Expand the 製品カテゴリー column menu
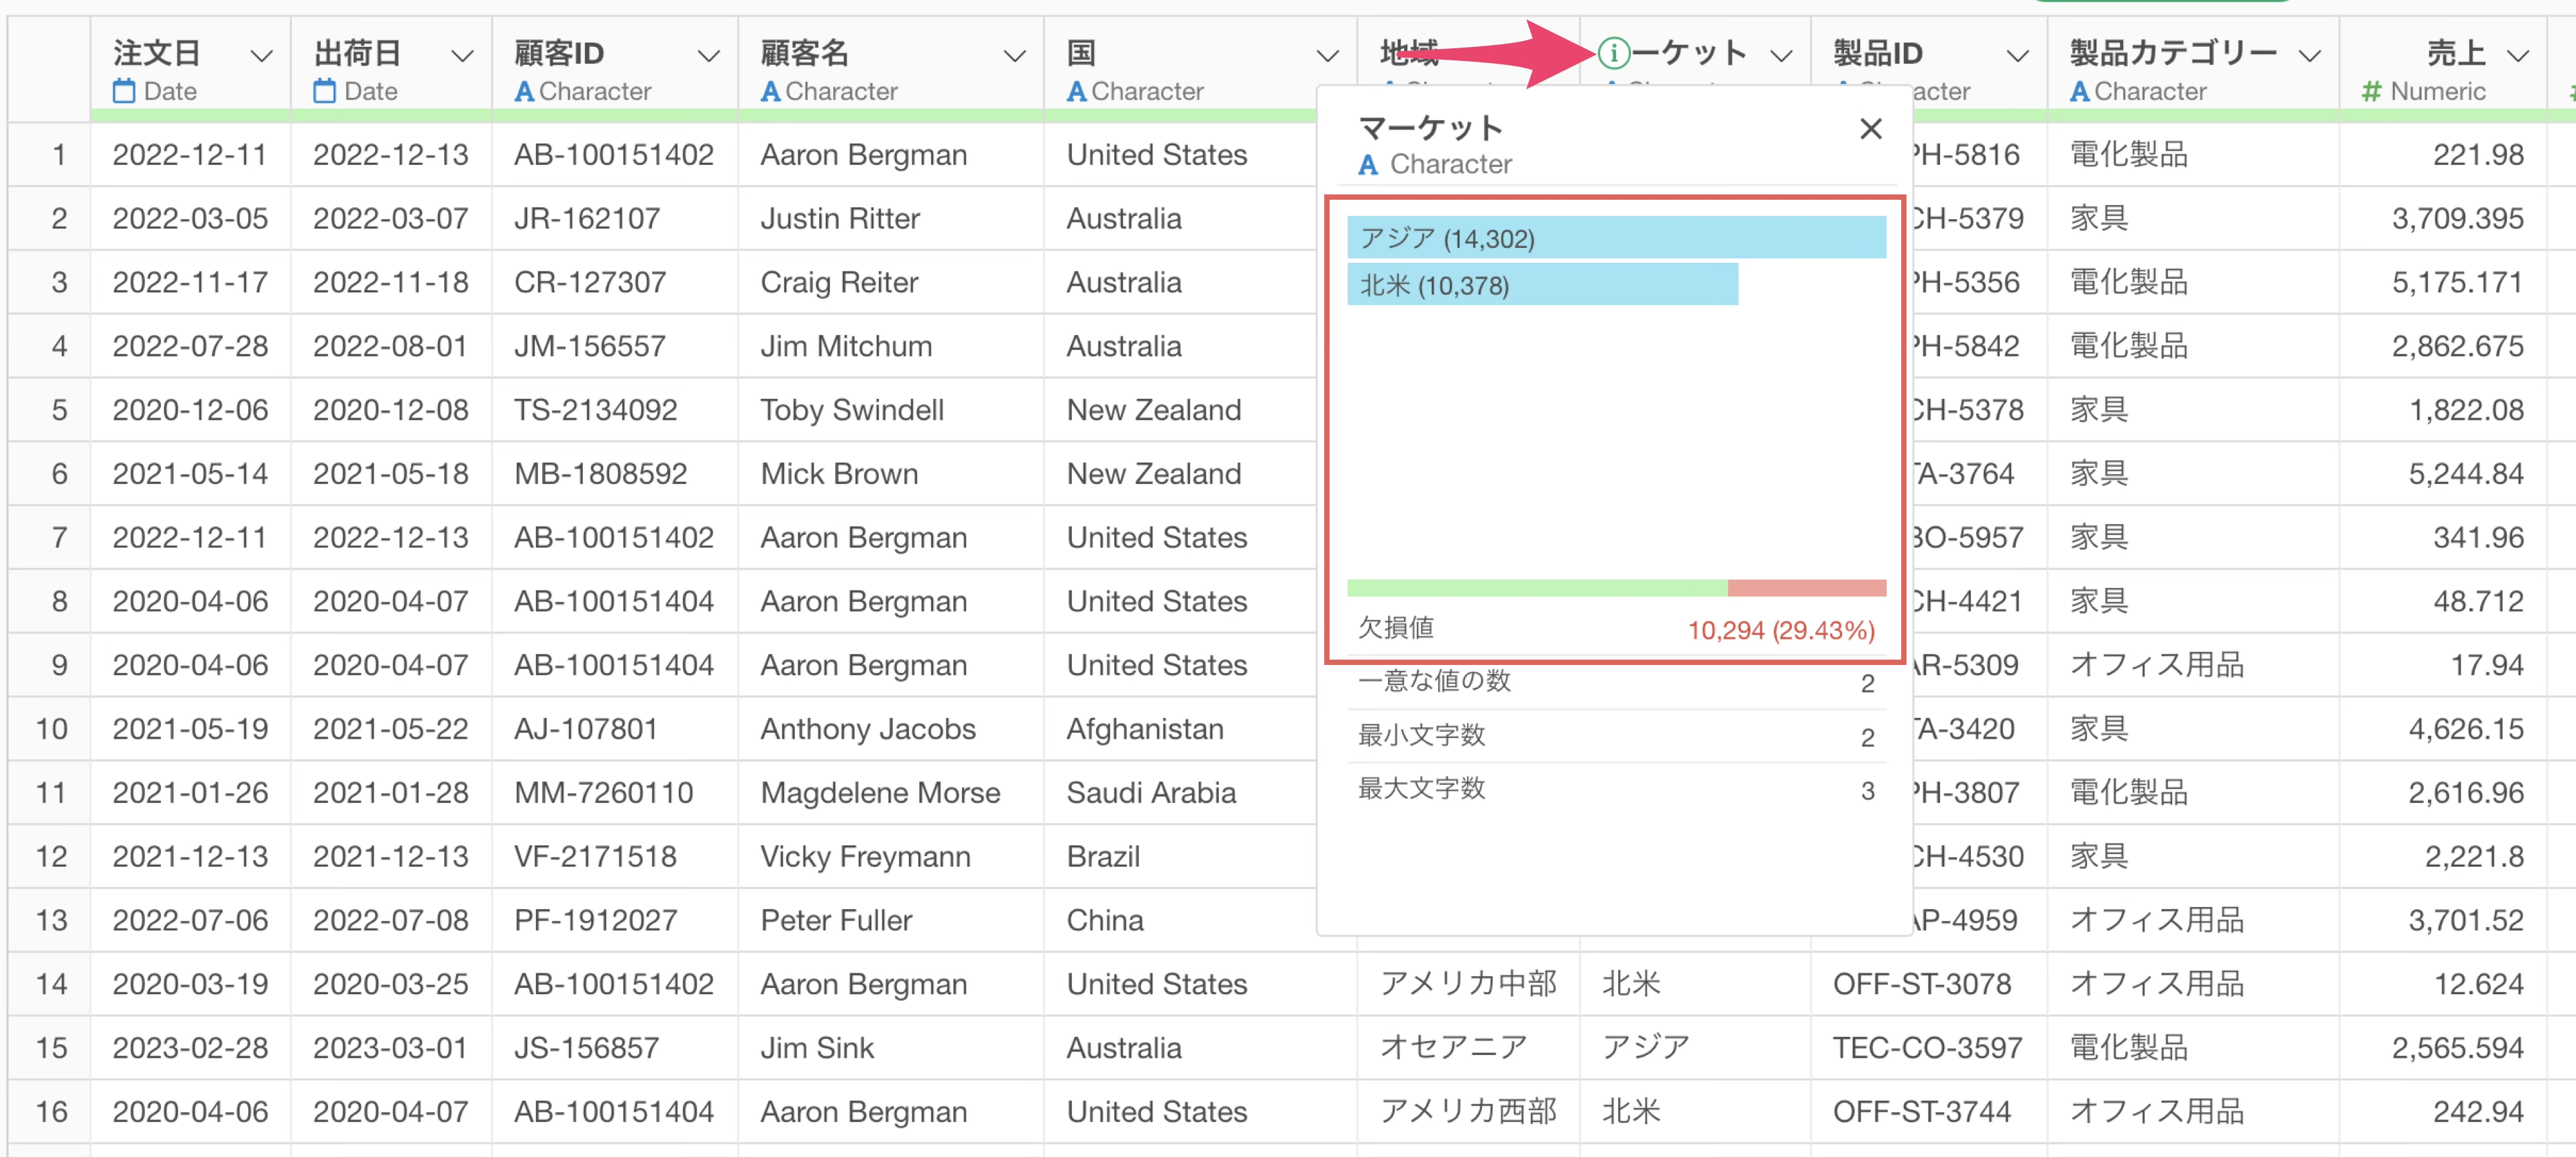2576x1157 pixels. pyautogui.click(x=2309, y=56)
